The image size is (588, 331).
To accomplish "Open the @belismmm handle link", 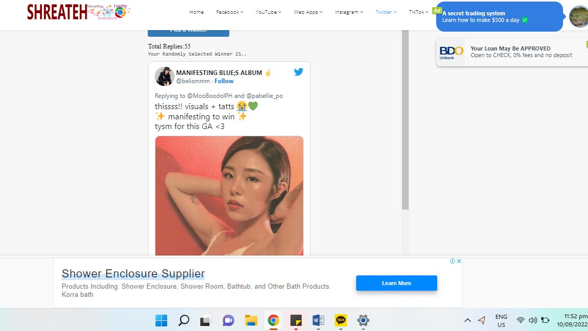I will click(x=193, y=81).
